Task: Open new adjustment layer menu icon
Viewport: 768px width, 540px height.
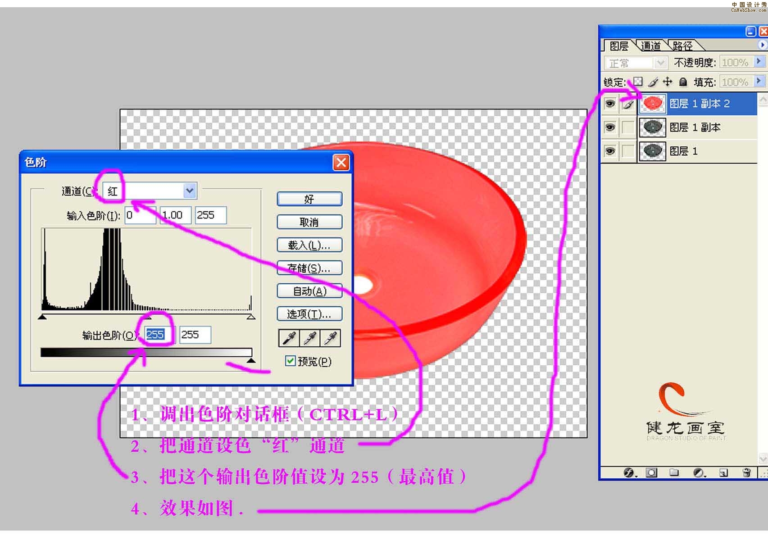Action: pos(699,472)
